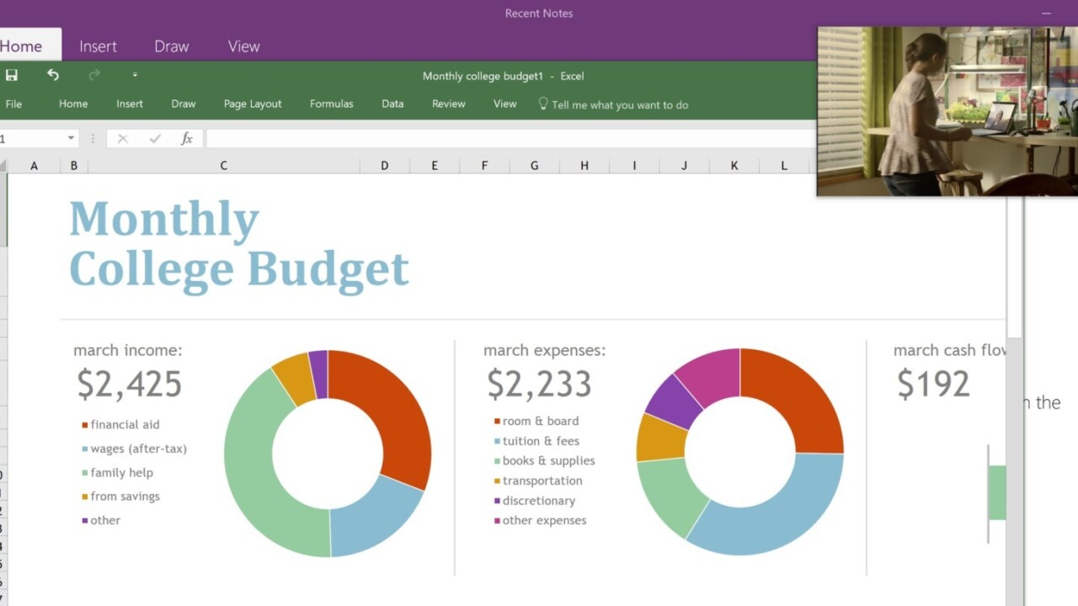Click the video thumbnail of the woman at her desk
The height and width of the screenshot is (606, 1078).
(947, 111)
